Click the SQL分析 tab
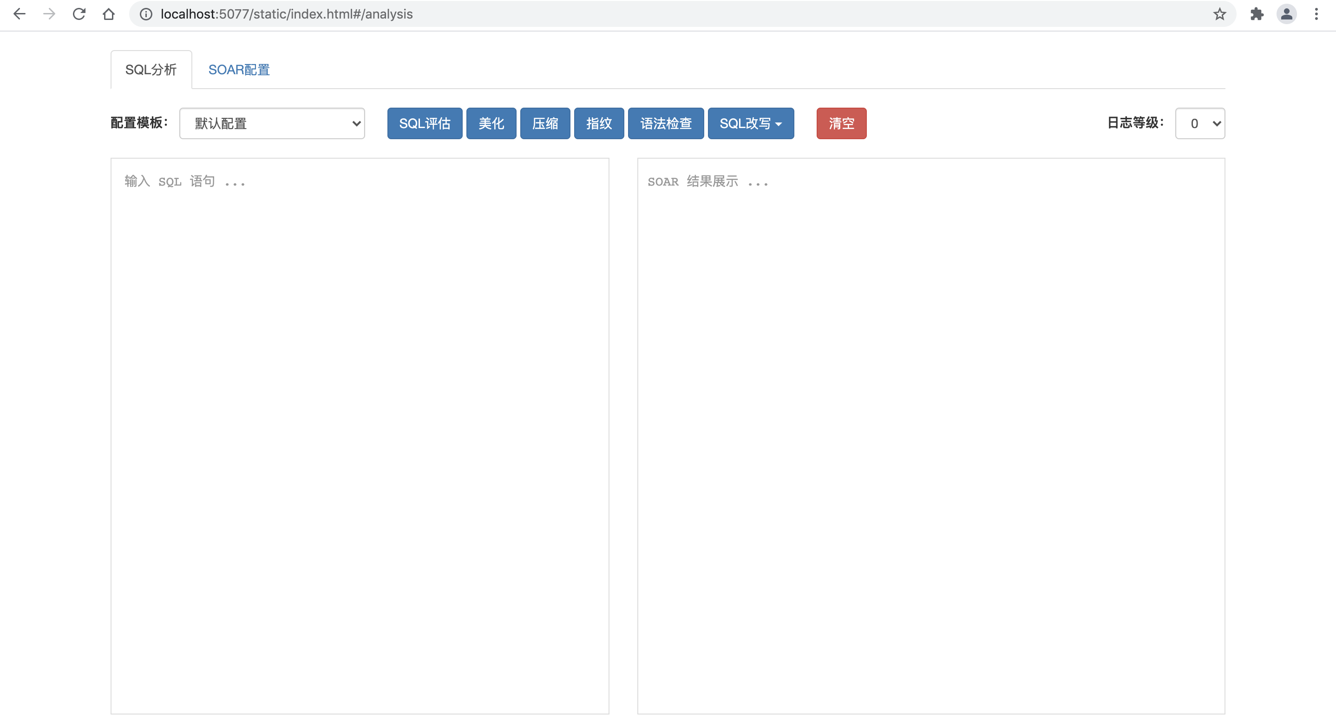The width and height of the screenshot is (1336, 721). pyautogui.click(x=151, y=68)
